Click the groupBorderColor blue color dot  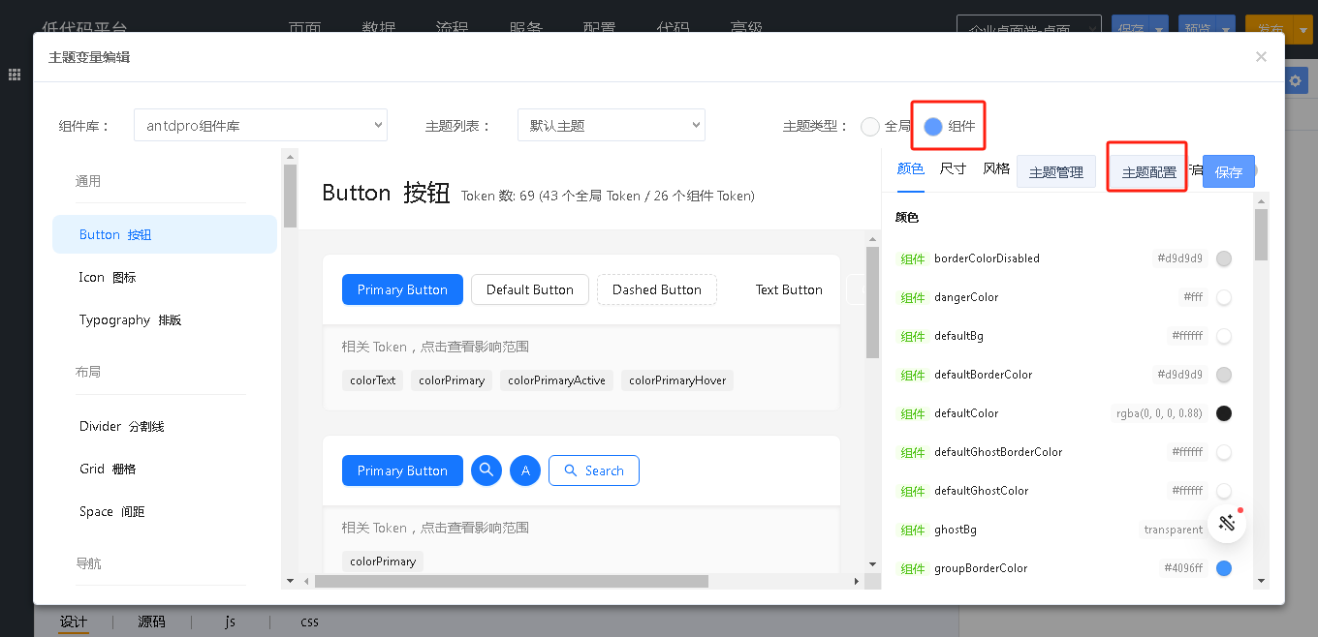pyautogui.click(x=1223, y=568)
